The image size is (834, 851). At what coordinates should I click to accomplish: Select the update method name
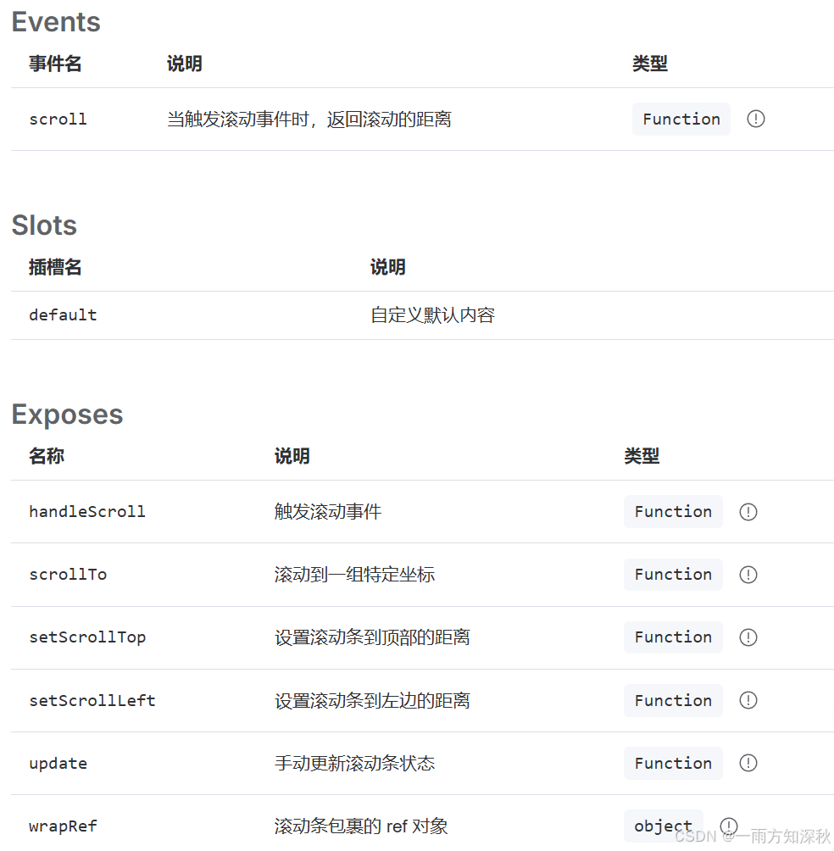[58, 764]
